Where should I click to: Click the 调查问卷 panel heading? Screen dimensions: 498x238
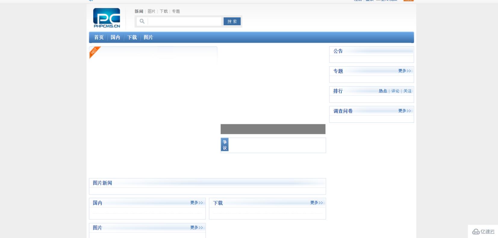point(343,111)
